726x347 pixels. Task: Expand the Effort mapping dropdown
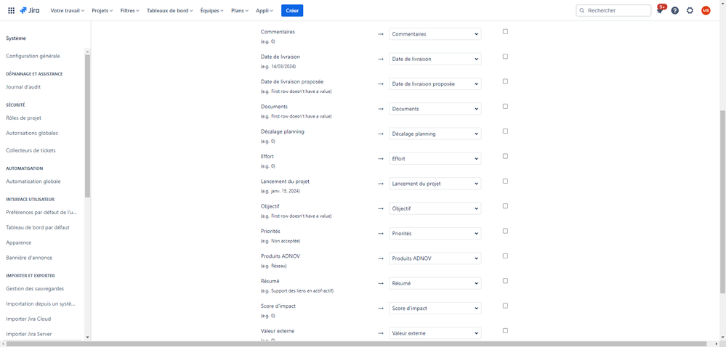pos(435,159)
